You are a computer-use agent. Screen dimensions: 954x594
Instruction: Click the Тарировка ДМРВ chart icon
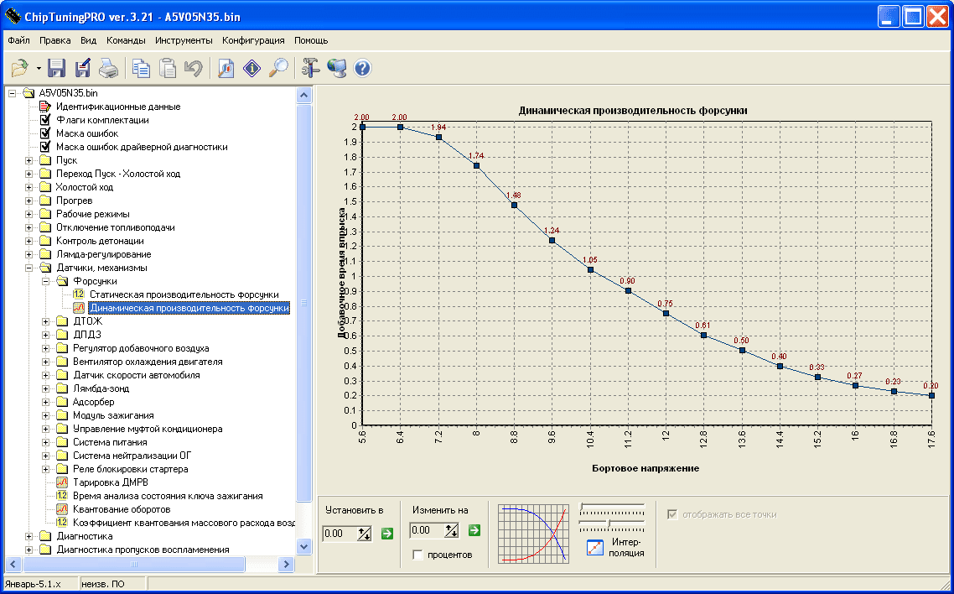(x=62, y=482)
